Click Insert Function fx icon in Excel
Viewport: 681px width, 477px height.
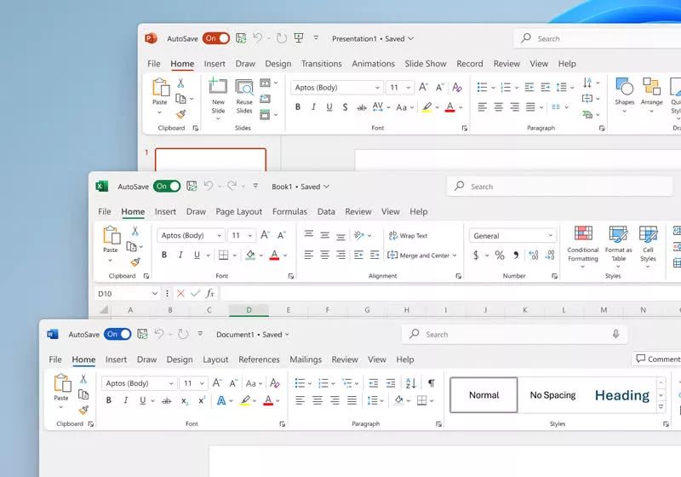pyautogui.click(x=210, y=294)
